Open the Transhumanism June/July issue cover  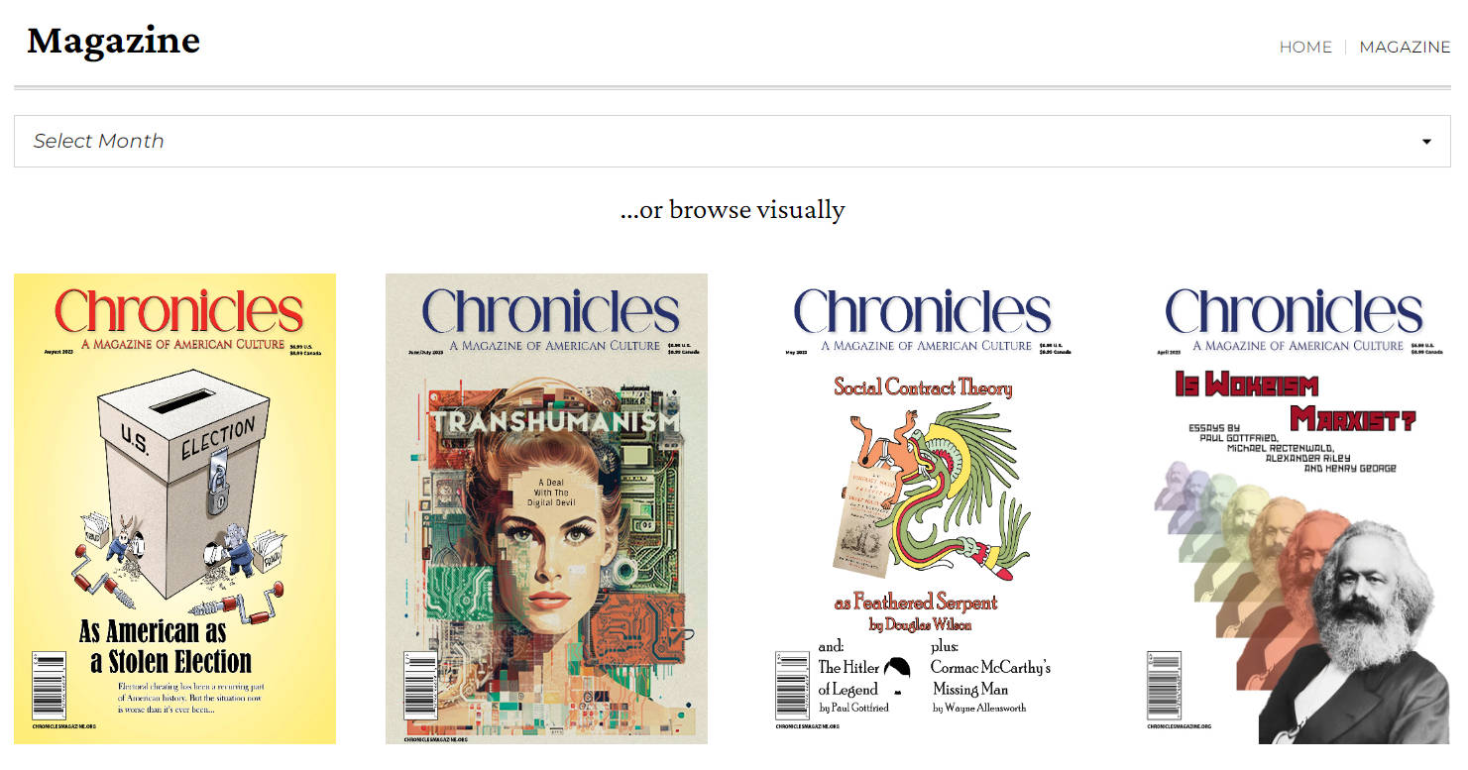(x=546, y=508)
